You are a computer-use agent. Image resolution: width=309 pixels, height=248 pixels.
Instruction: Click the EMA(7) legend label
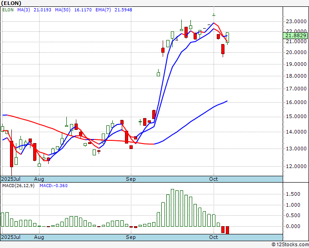pyautogui.click(x=103, y=10)
